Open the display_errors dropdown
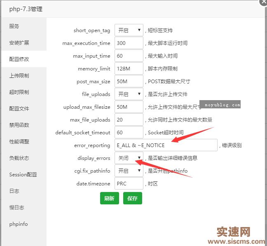267x246 pixels. click(129, 158)
